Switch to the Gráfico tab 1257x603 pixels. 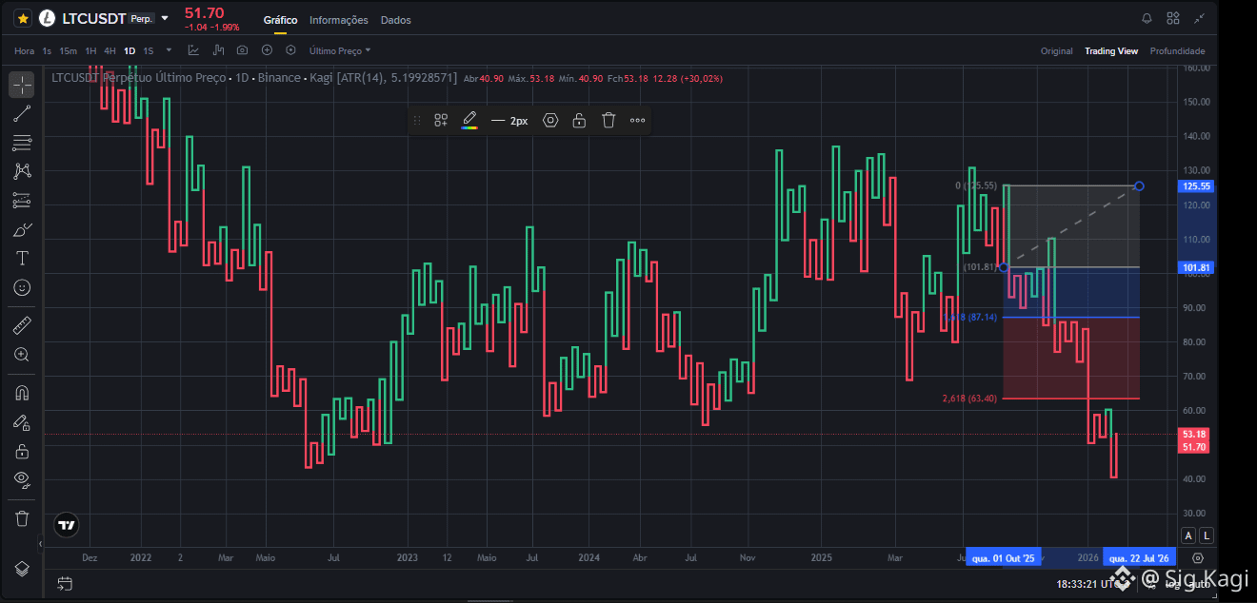pyautogui.click(x=280, y=20)
